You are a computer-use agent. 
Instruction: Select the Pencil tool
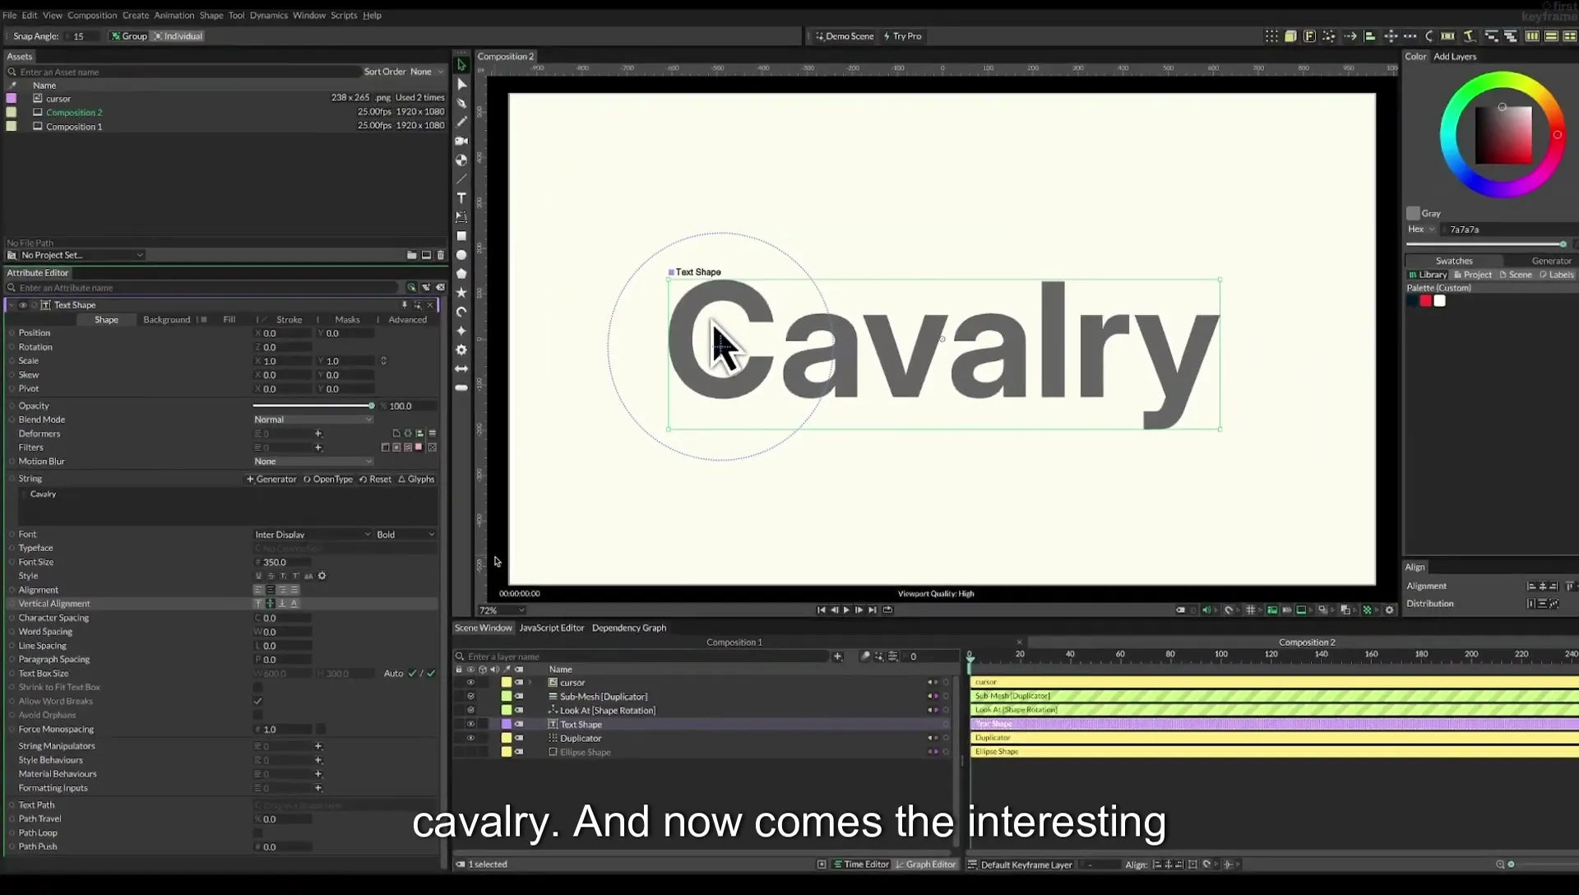point(461,123)
